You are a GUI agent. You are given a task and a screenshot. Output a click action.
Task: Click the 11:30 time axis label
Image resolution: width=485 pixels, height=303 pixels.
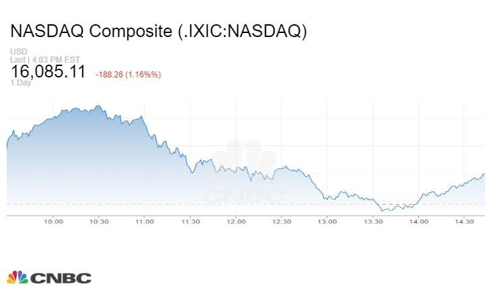pos(190,221)
